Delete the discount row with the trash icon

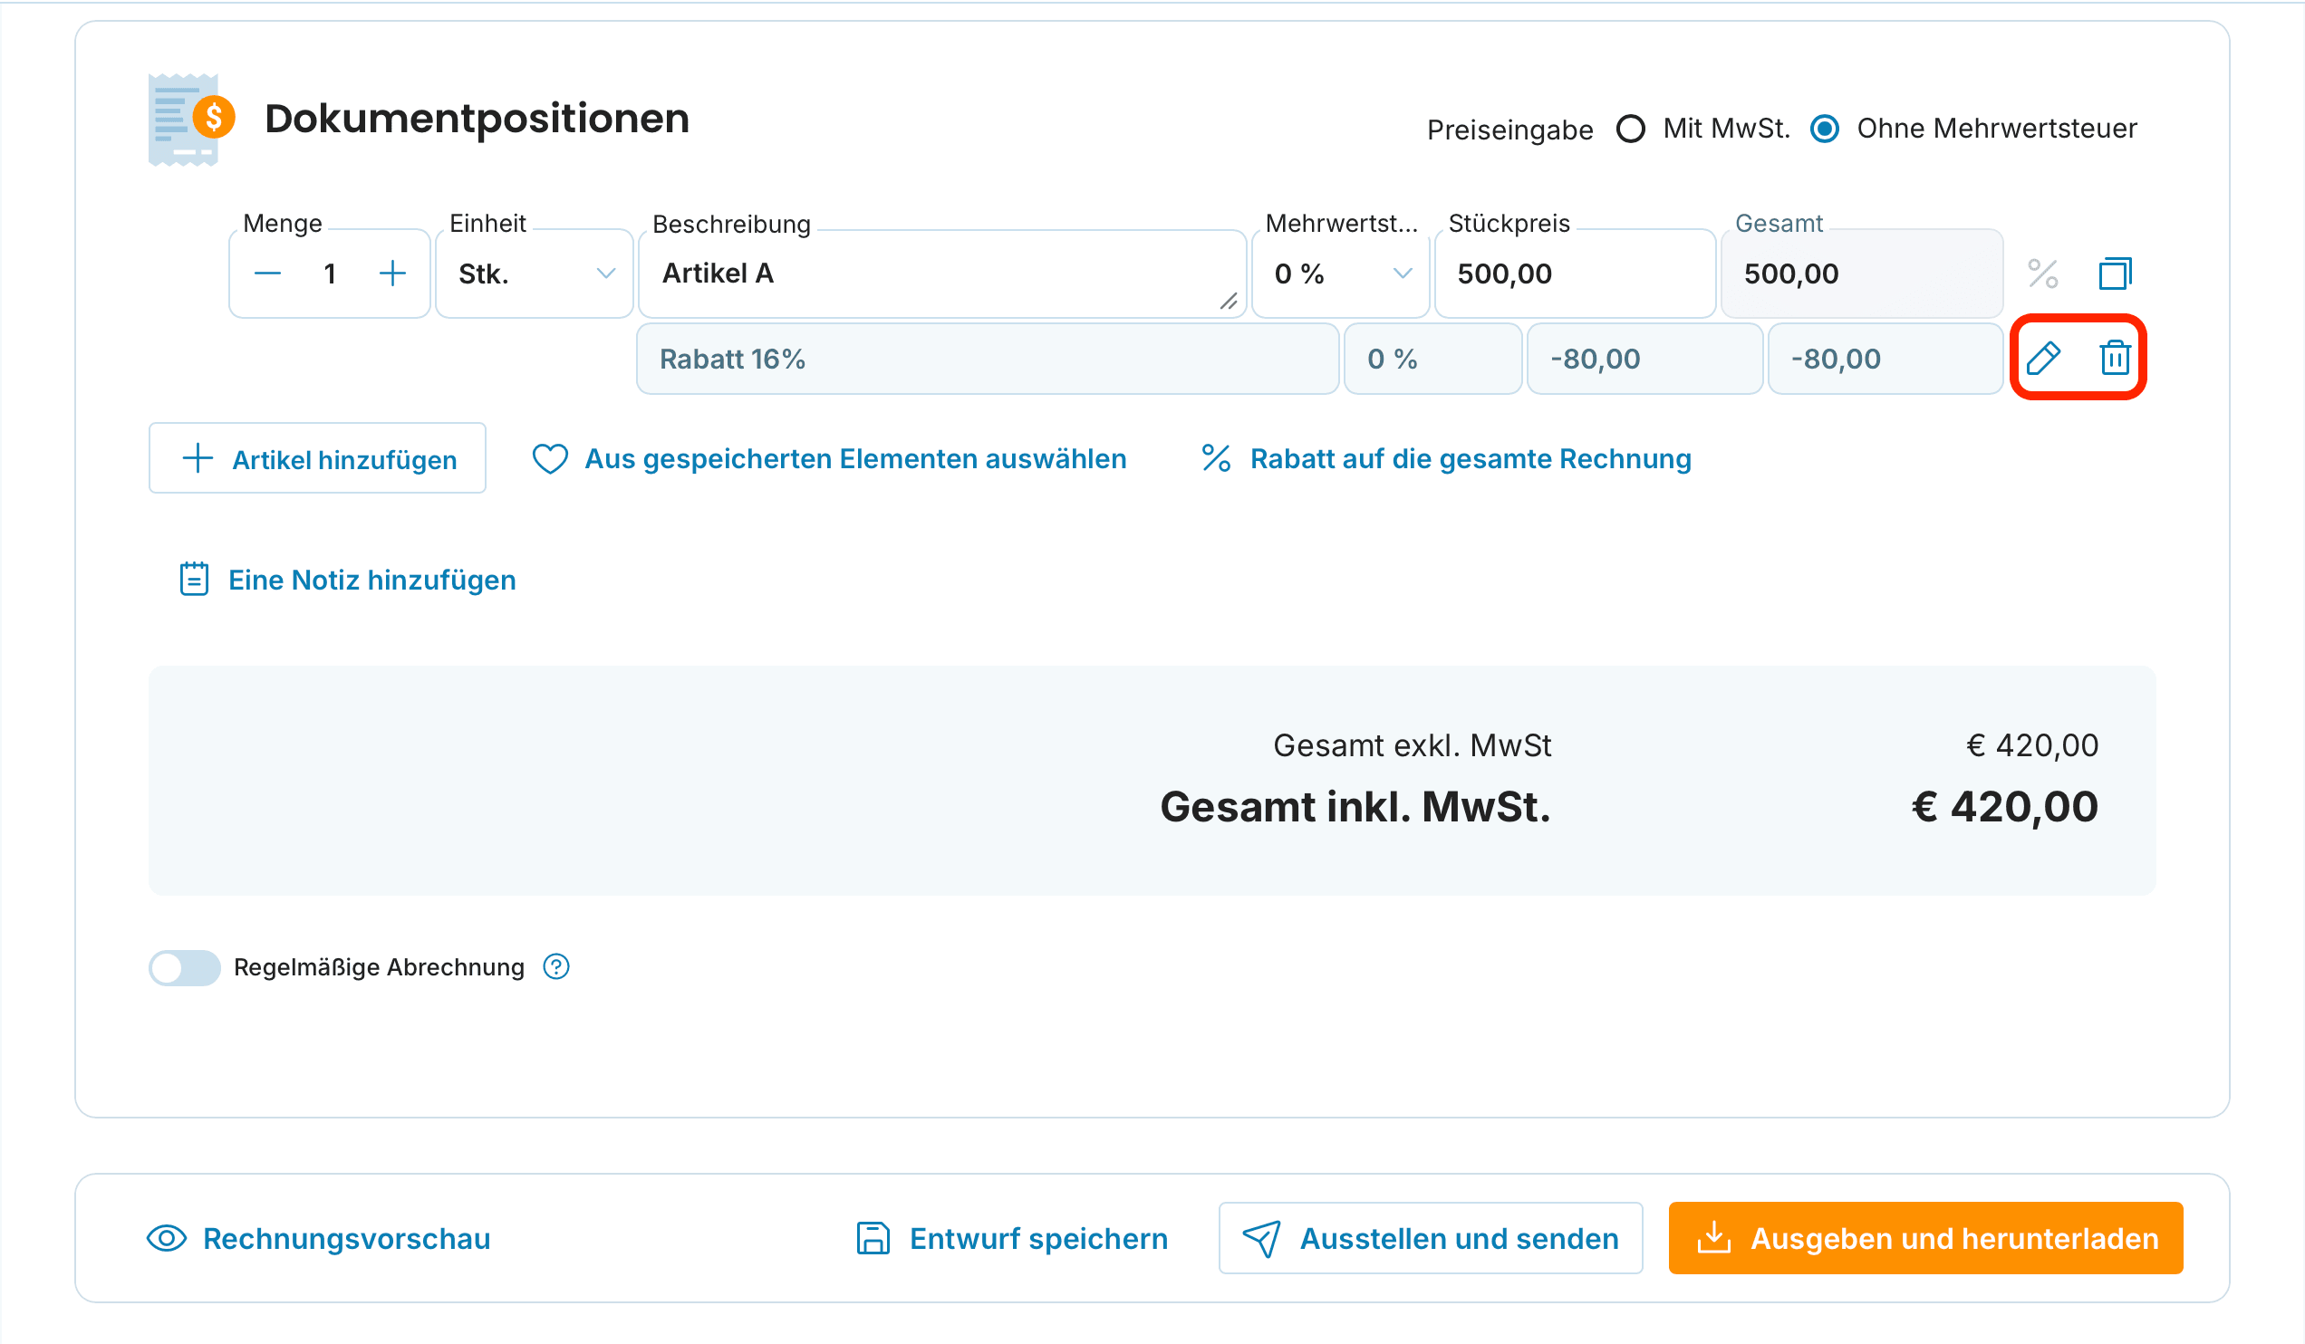click(x=2115, y=358)
